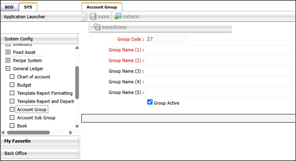Click the save&new link
The image size is (296, 161).
pos(114,27)
